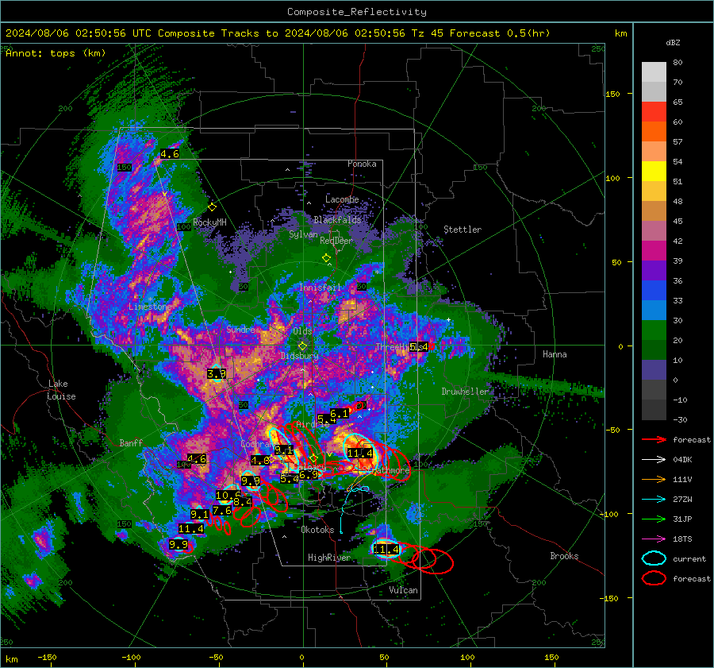Click the 11.4 storm cell near Strathmore
This screenshot has width=714, height=668.
click(x=359, y=454)
